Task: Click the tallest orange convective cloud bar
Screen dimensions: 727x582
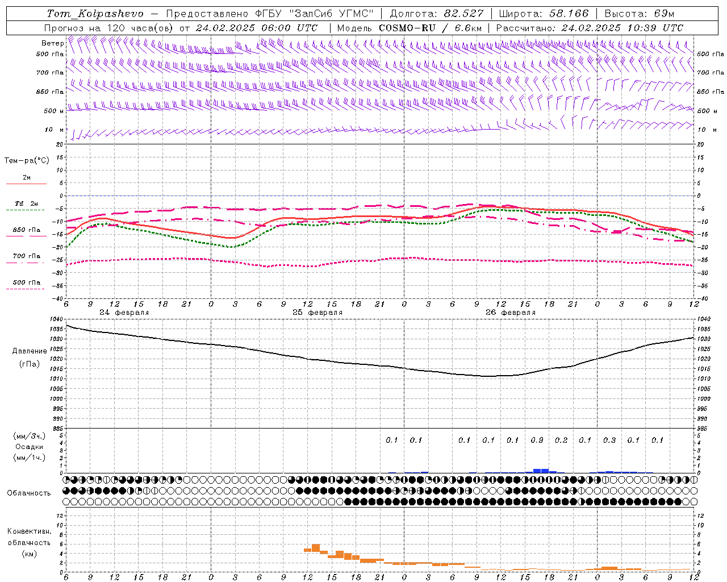Action: tap(316, 548)
